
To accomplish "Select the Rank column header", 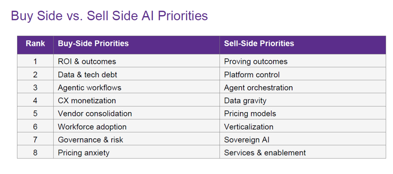I will (35, 44).
